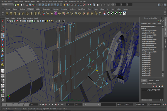Select the polyBridgeEdge8 input node
Screen dimensions: 167x111
coord(148,37)
